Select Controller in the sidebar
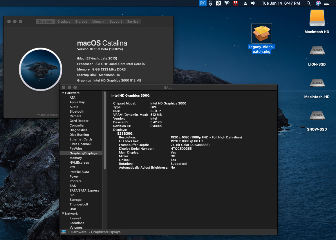 click(x=77, y=125)
